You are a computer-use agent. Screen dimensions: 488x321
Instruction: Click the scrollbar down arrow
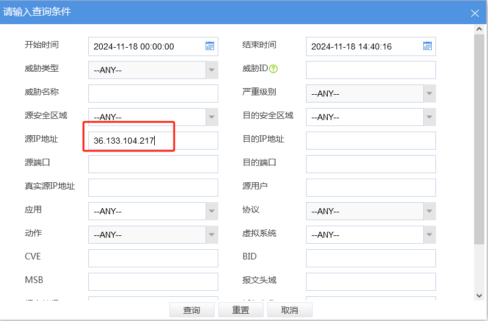(x=479, y=296)
